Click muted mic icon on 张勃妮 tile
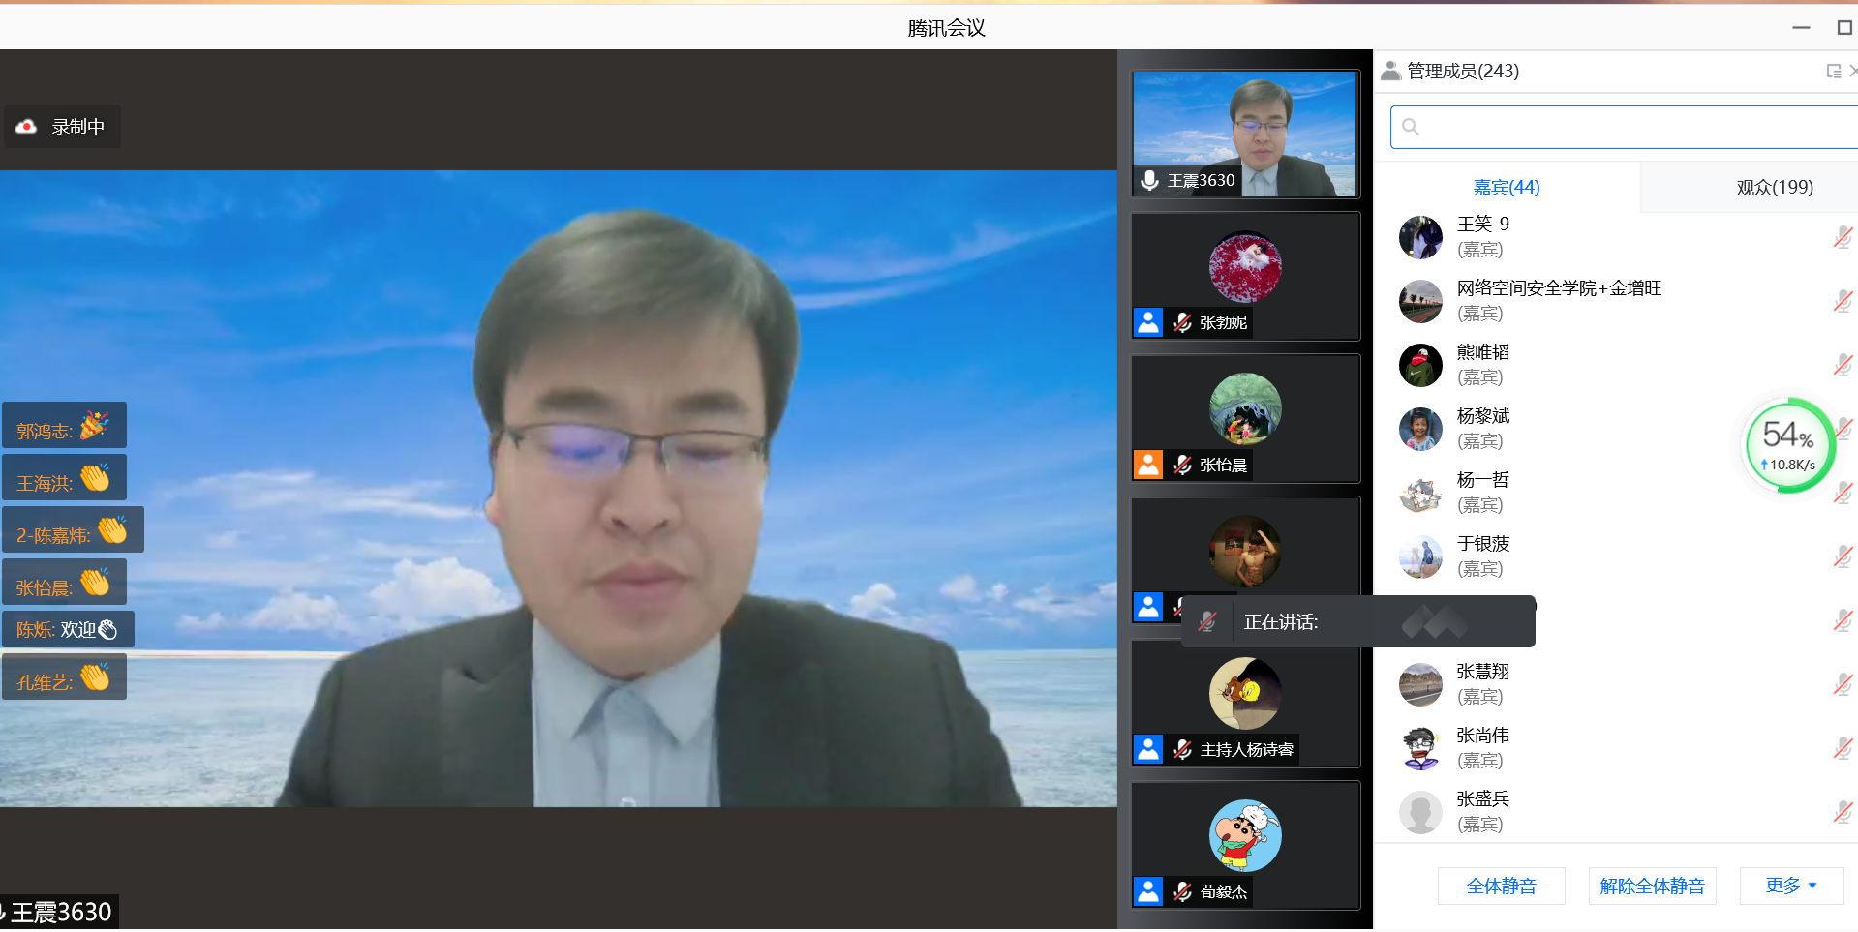Viewport: 1858px width, 932px height. pyautogui.click(x=1182, y=323)
